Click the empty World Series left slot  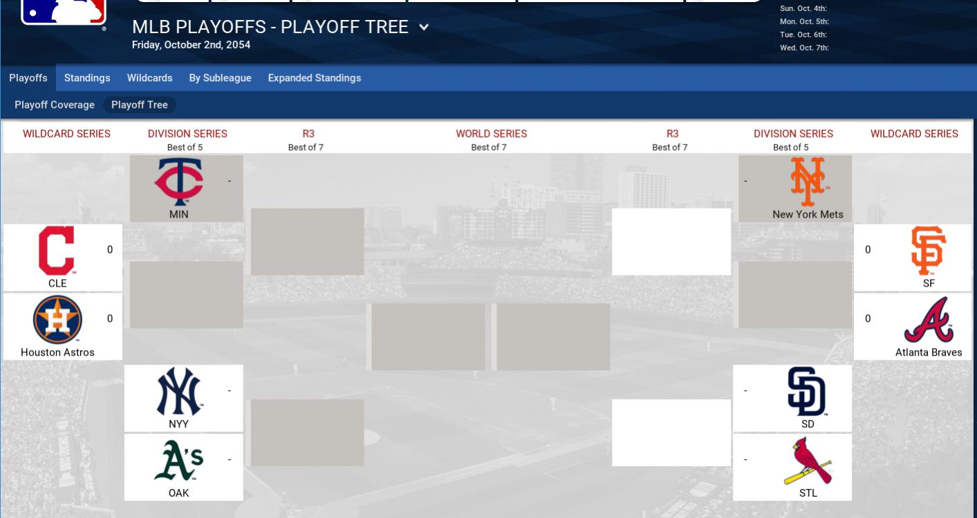click(428, 336)
